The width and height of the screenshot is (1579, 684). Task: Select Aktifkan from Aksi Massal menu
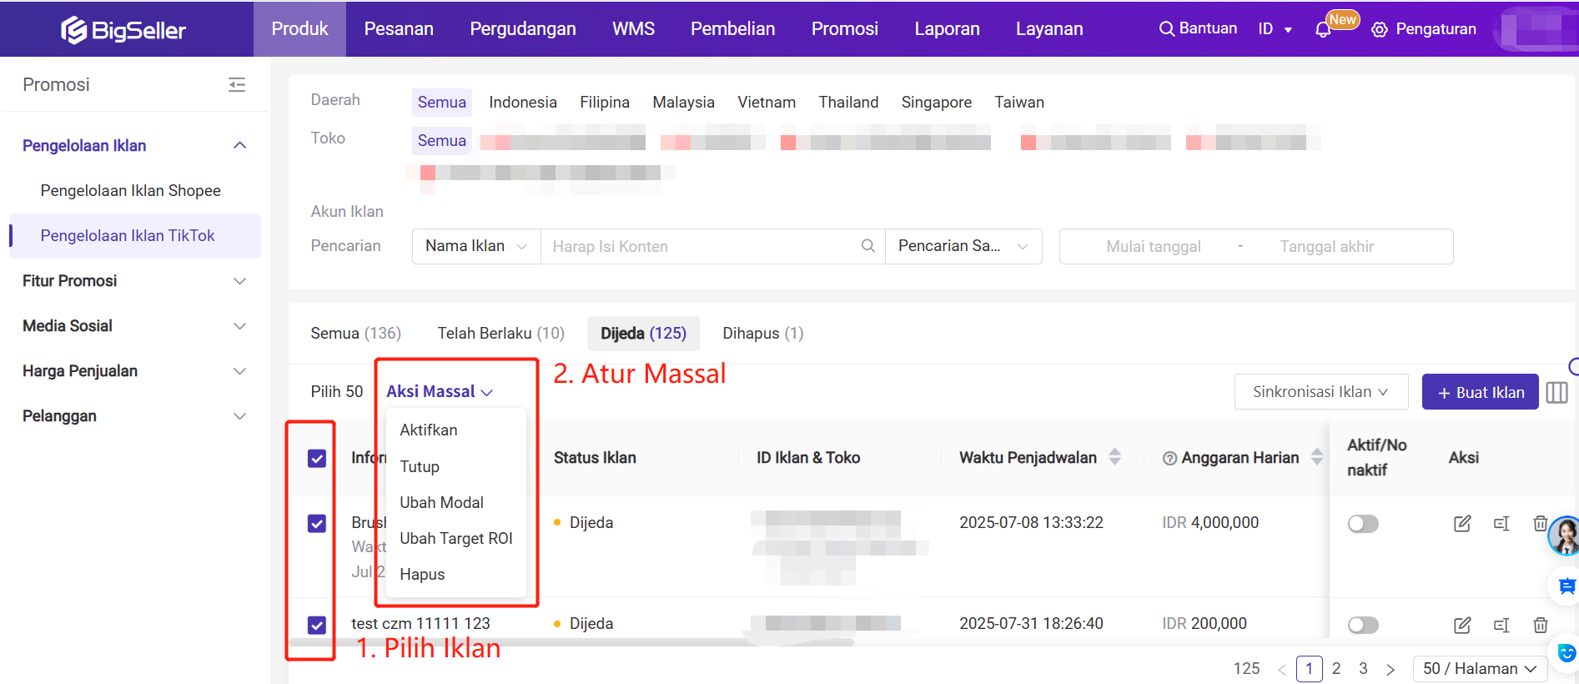[x=456, y=430]
